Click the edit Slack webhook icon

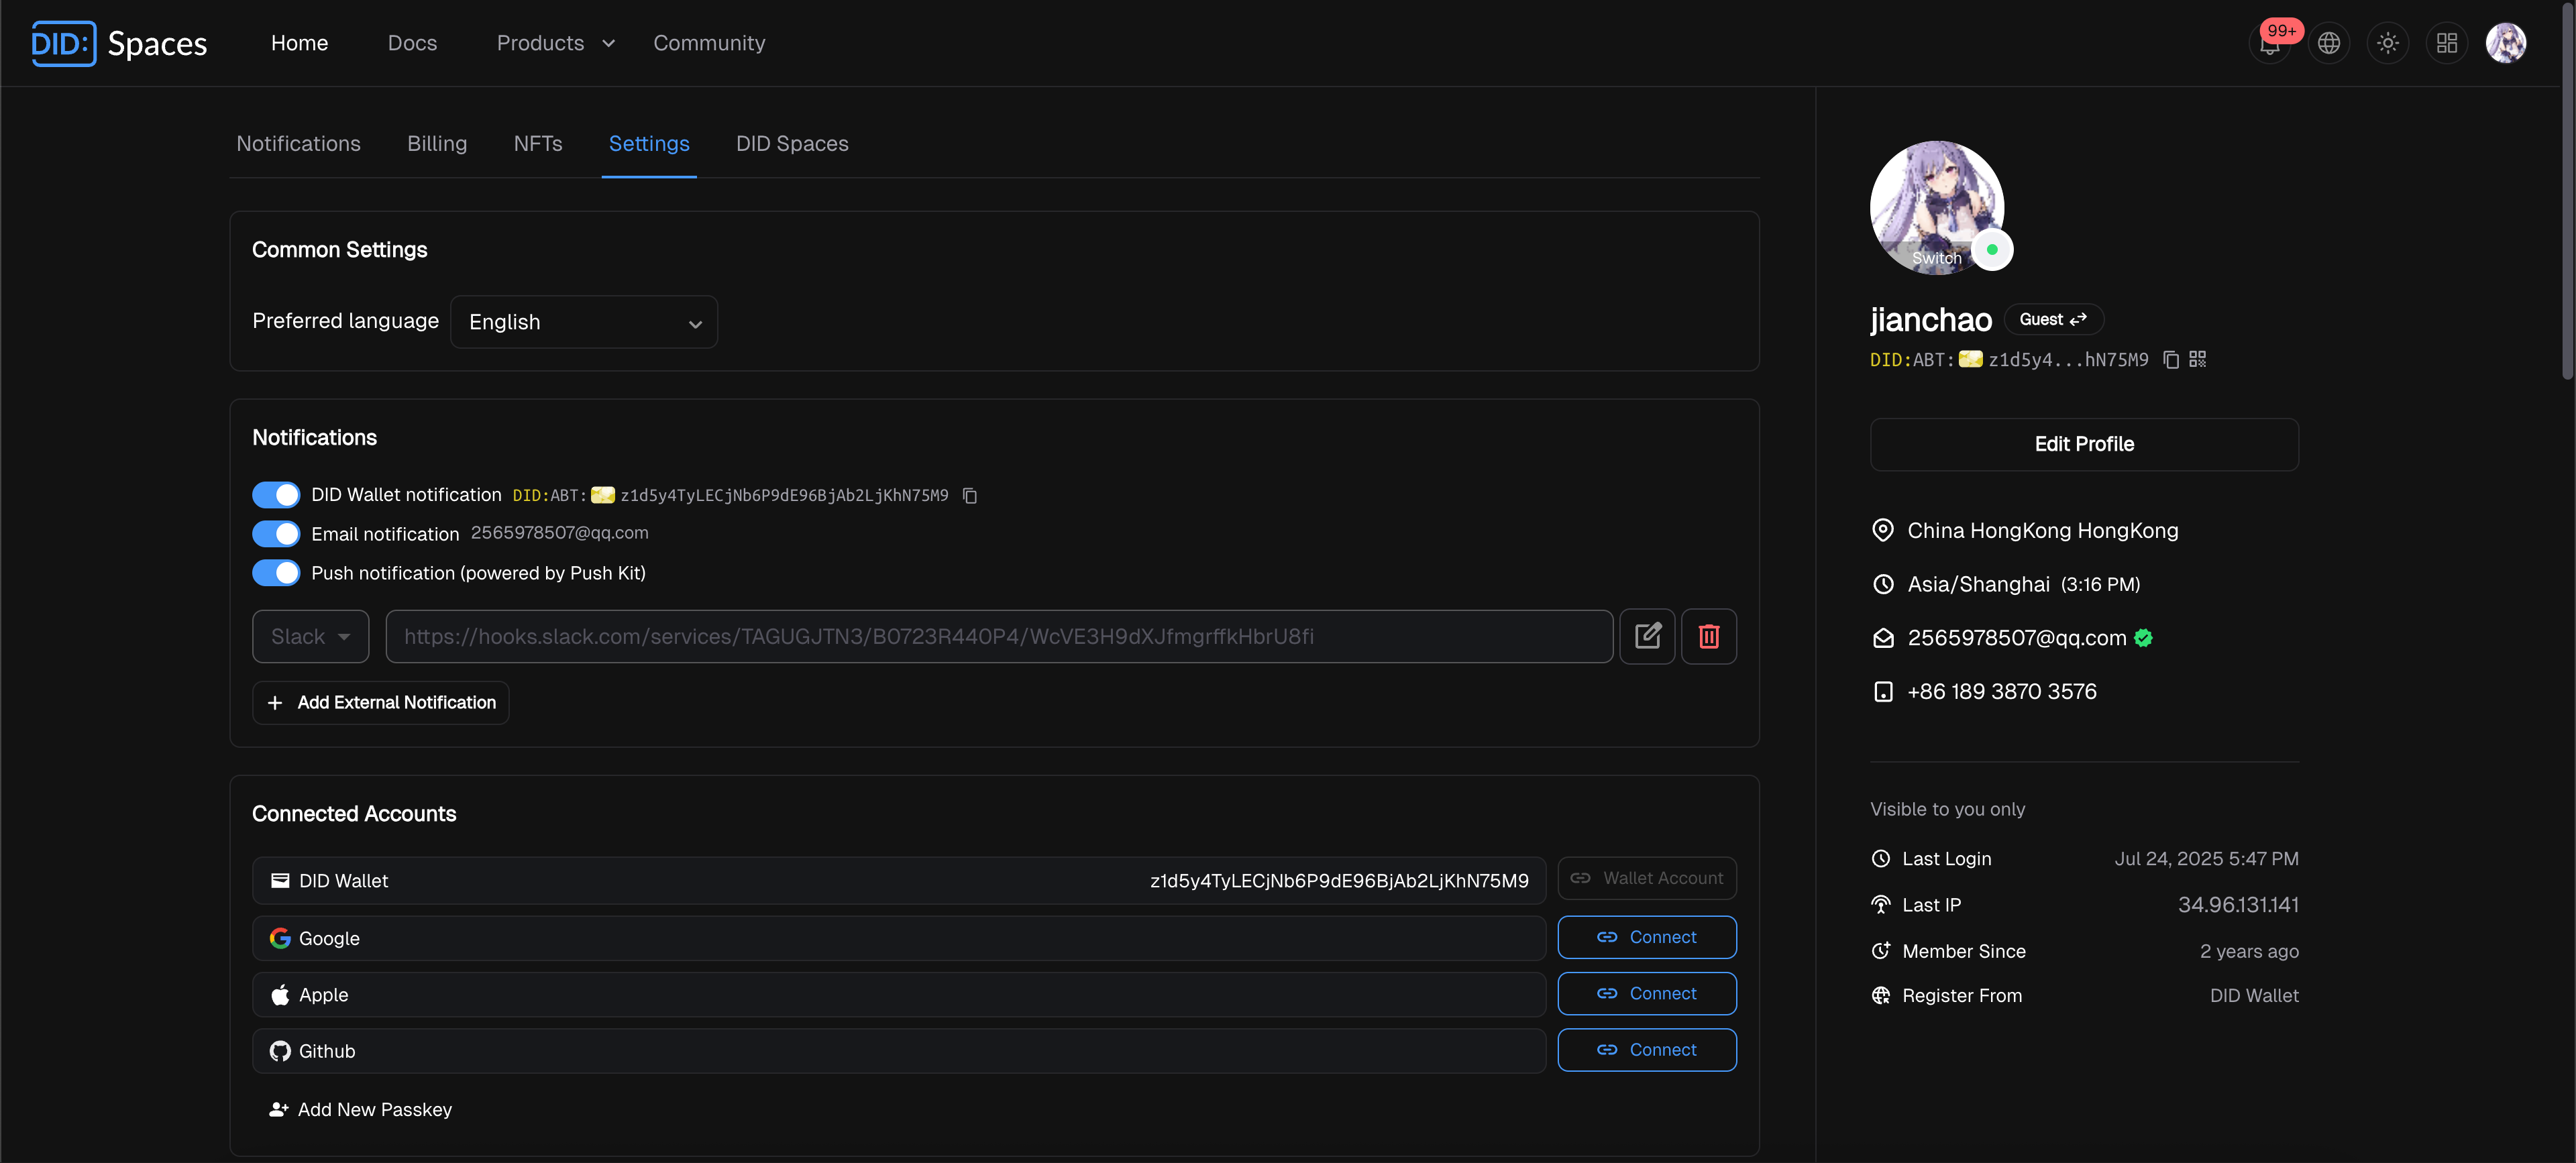1647,636
